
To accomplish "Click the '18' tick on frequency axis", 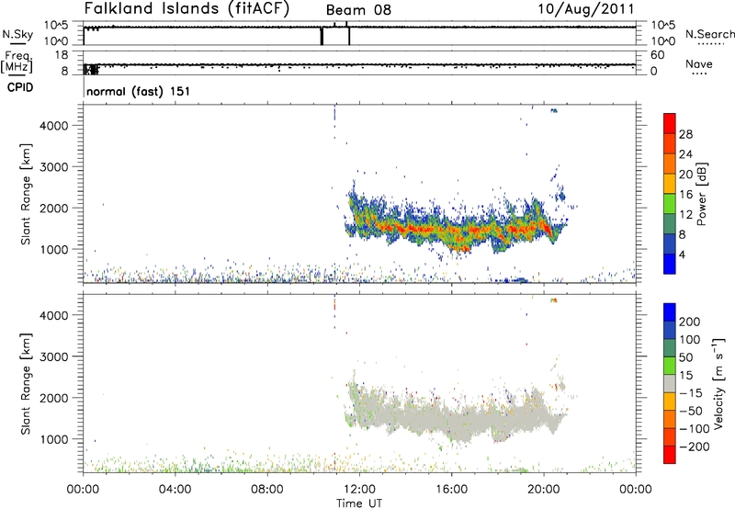I will pyautogui.click(x=62, y=55).
